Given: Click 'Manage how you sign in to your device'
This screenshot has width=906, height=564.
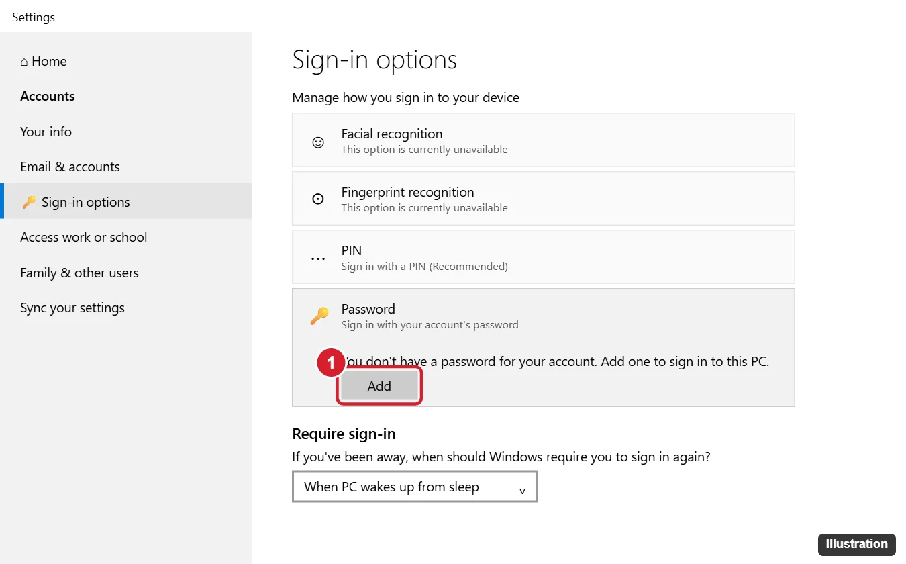Looking at the screenshot, I should [x=406, y=97].
